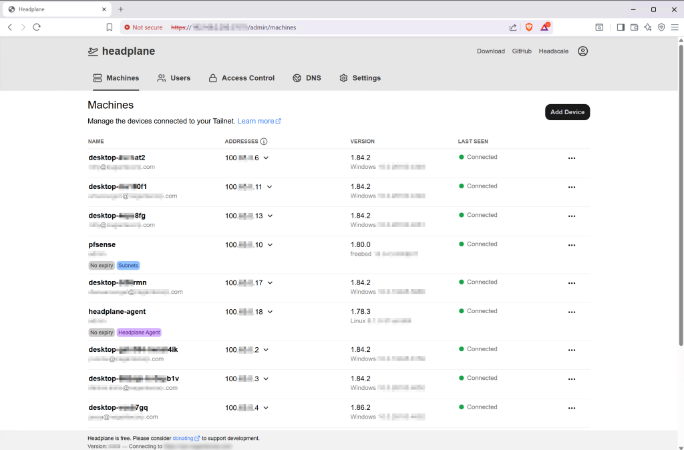Click the headplane logo icon
This screenshot has width=684, height=450.
93,51
